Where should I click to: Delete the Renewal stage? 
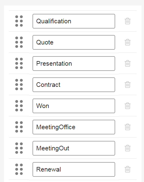pyautogui.click(x=127, y=169)
